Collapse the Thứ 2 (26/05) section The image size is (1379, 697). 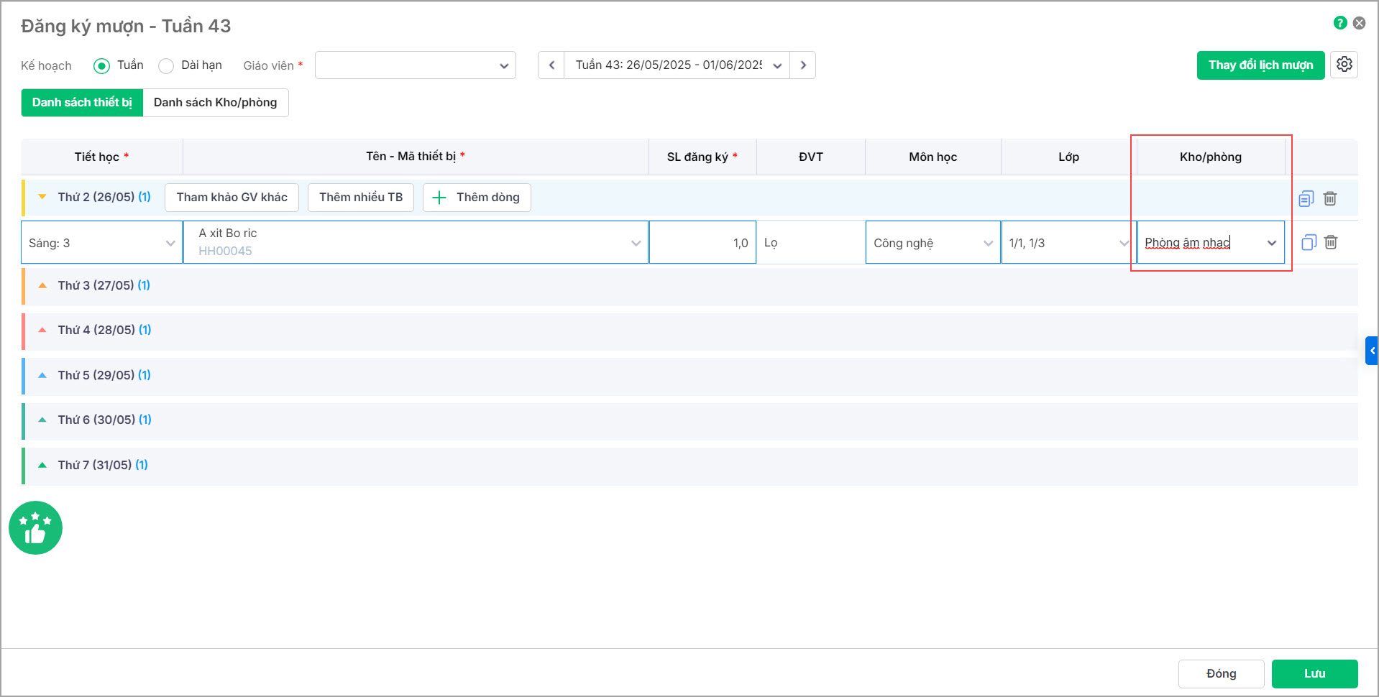tap(42, 197)
